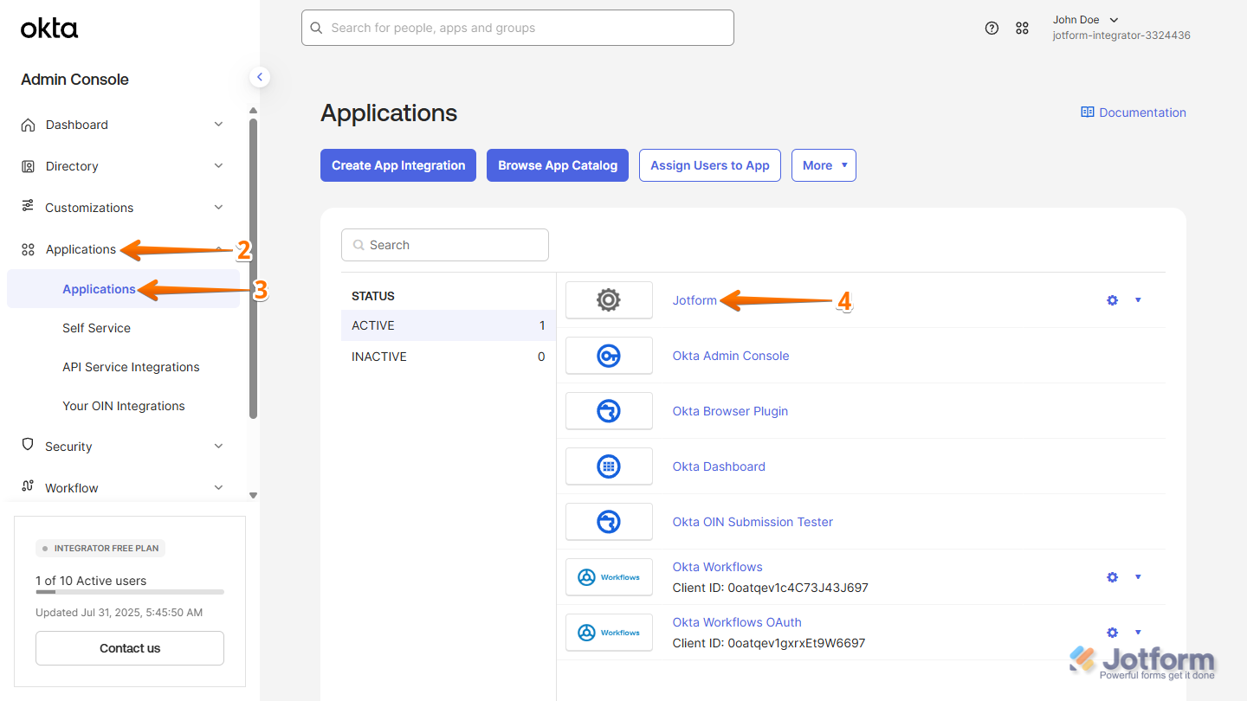Select Your OIN Integrations in sidebar
Image resolution: width=1247 pixels, height=701 pixels.
pos(124,406)
